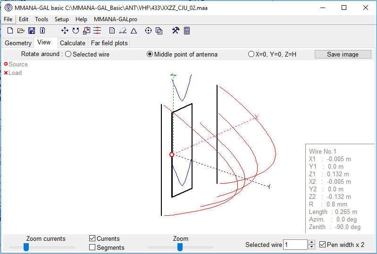Decrease selected wire number with down arrow
The width and height of the screenshot is (377, 254).
tap(311, 247)
